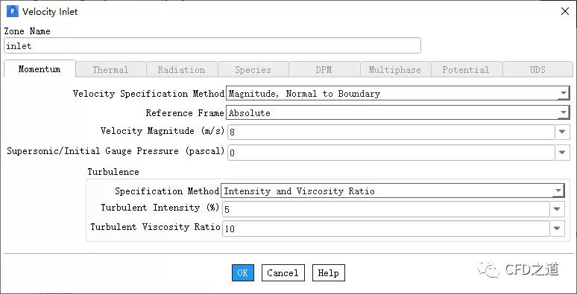
Task: Click the Turbulent Intensity value field
Action: tap(385, 209)
